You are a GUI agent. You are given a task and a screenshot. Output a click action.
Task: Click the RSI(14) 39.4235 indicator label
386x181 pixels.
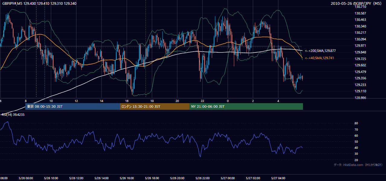coord(13,115)
